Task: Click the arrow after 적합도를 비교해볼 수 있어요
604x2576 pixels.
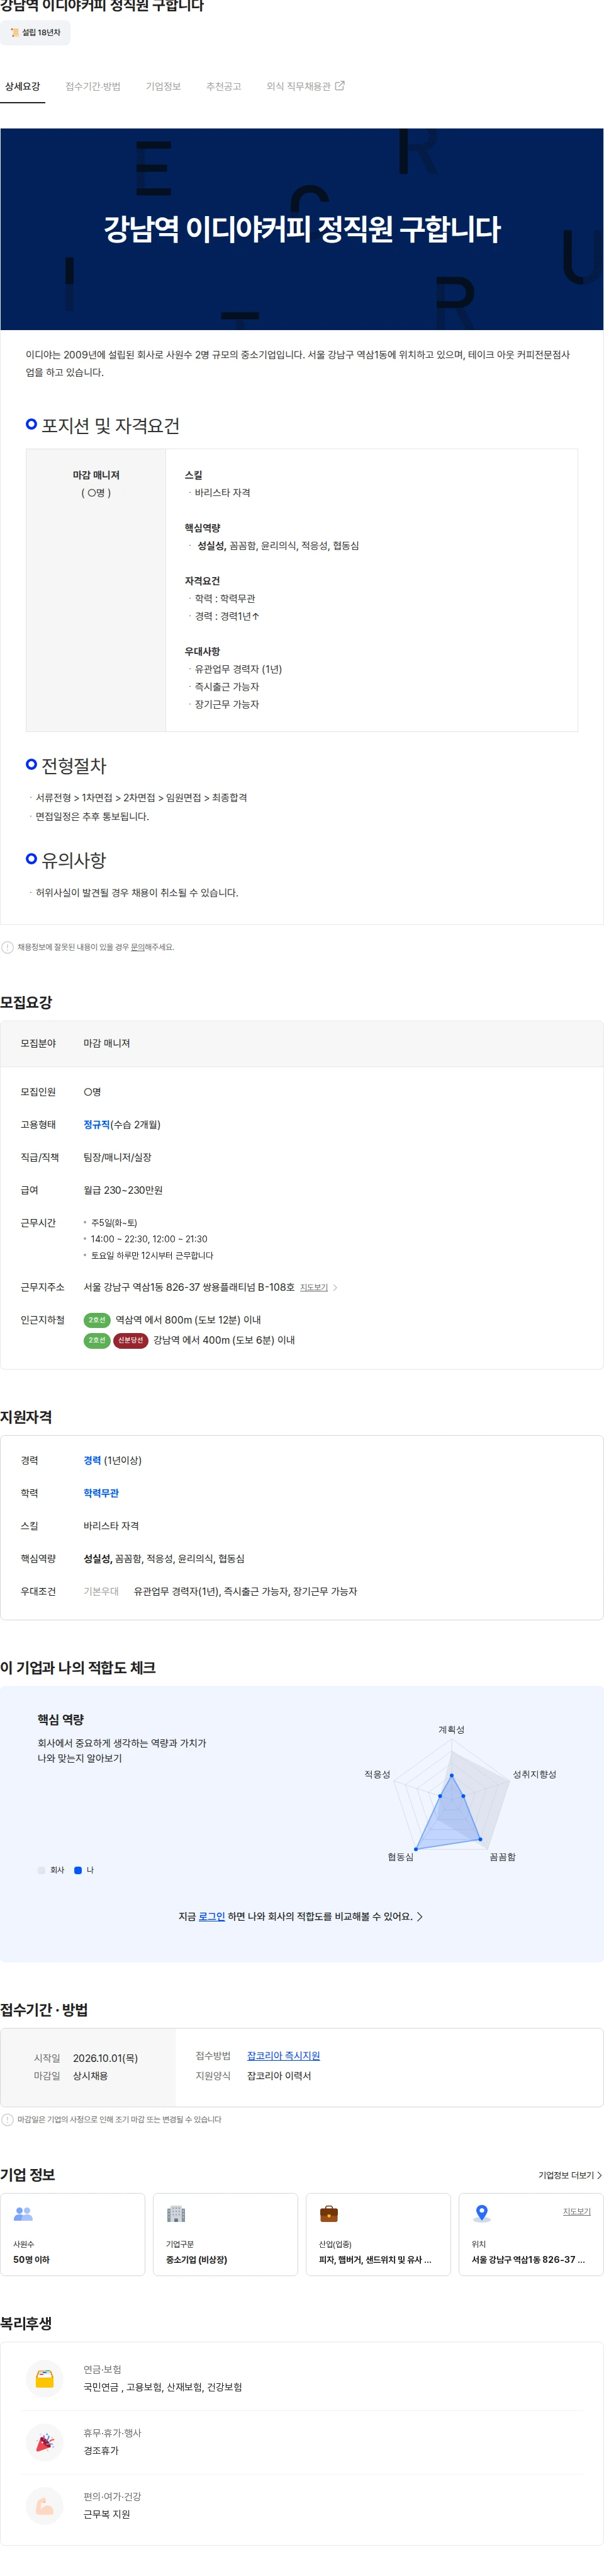Action: (x=419, y=1916)
